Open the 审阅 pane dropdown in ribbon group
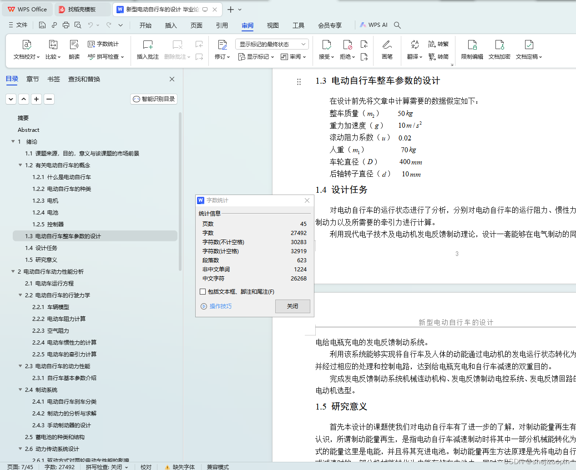This screenshot has width=576, height=470. 293,57
